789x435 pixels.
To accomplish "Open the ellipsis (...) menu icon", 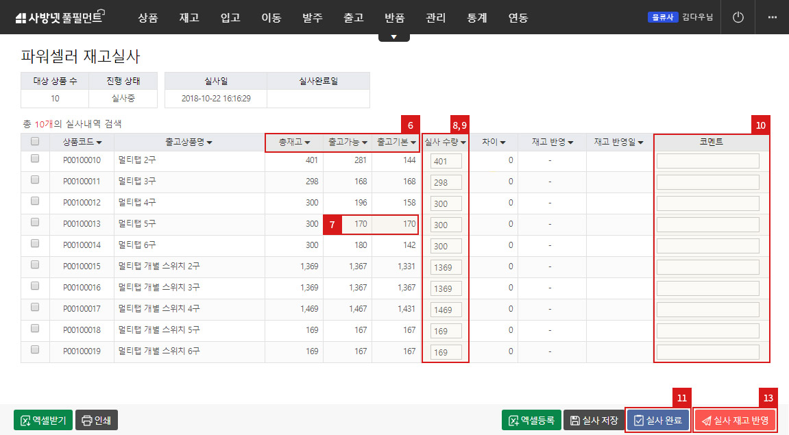I will [773, 17].
